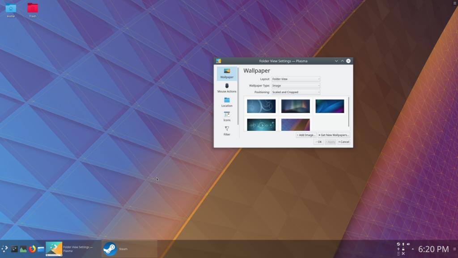Viewport: 458px width, 258px height.
Task: Click the volume icon in system tray
Action: coord(408,244)
